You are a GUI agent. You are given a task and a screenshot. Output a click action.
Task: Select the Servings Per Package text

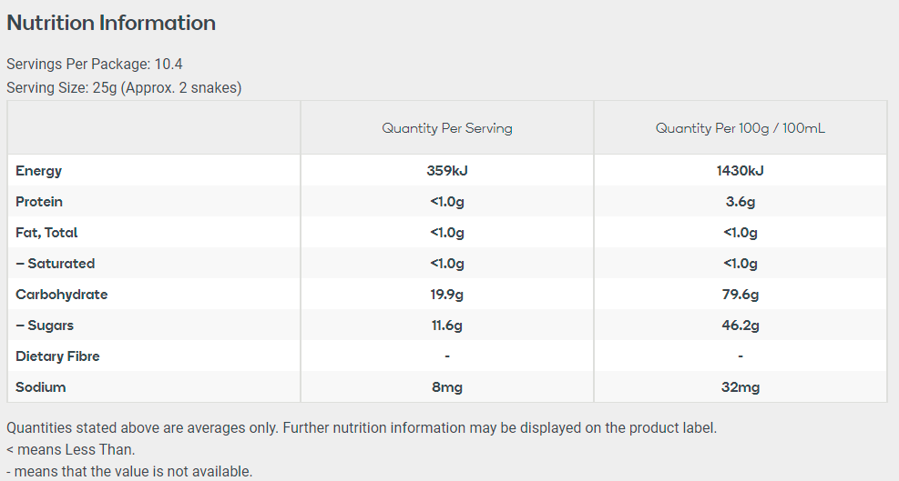[x=95, y=65]
